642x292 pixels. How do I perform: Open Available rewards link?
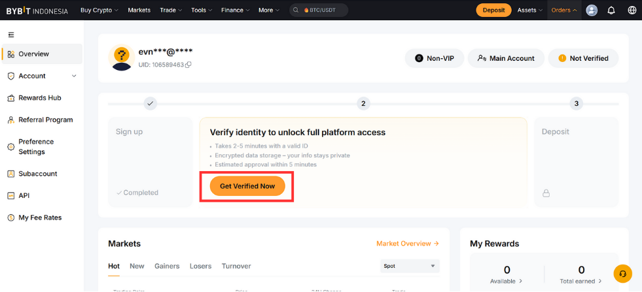[507, 282]
